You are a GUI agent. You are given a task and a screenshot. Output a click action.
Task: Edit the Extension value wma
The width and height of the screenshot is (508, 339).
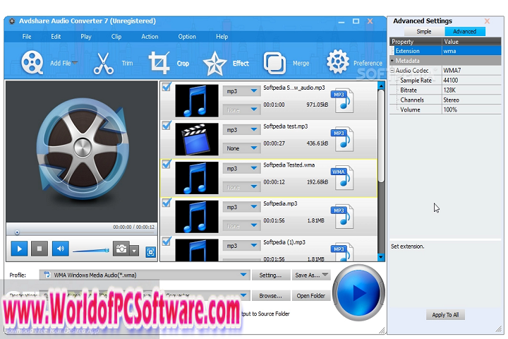coord(471,51)
